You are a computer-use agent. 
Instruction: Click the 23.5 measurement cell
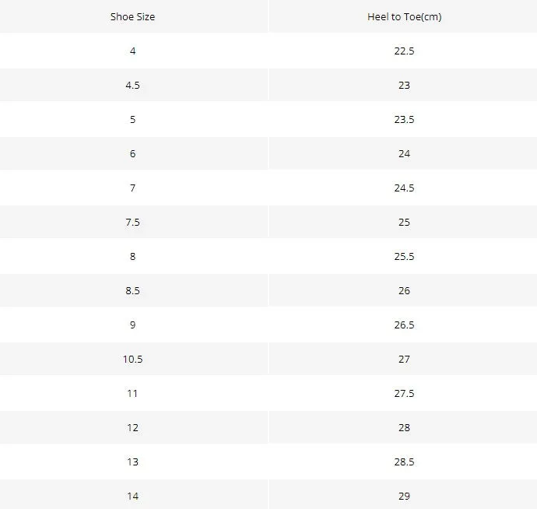tap(404, 120)
